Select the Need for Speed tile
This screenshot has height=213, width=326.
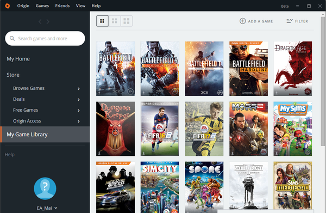[115, 187]
